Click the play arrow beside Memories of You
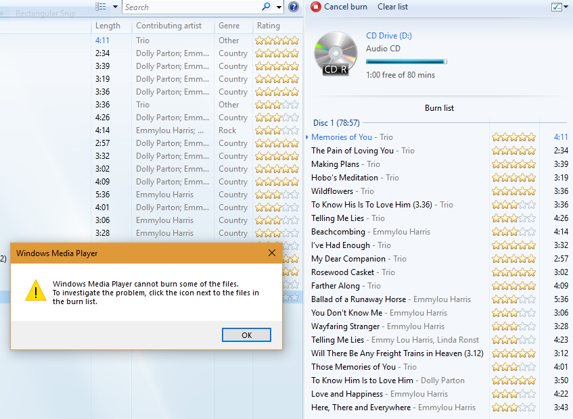 307,137
